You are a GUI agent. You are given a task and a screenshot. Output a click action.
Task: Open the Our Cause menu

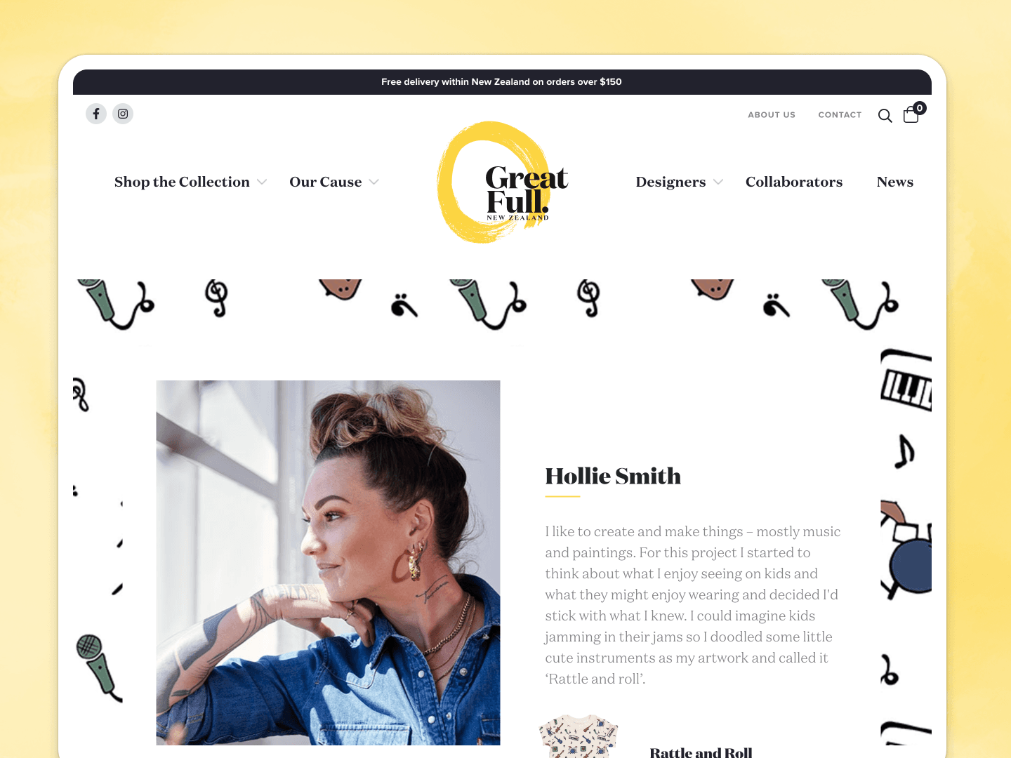pyautogui.click(x=326, y=182)
